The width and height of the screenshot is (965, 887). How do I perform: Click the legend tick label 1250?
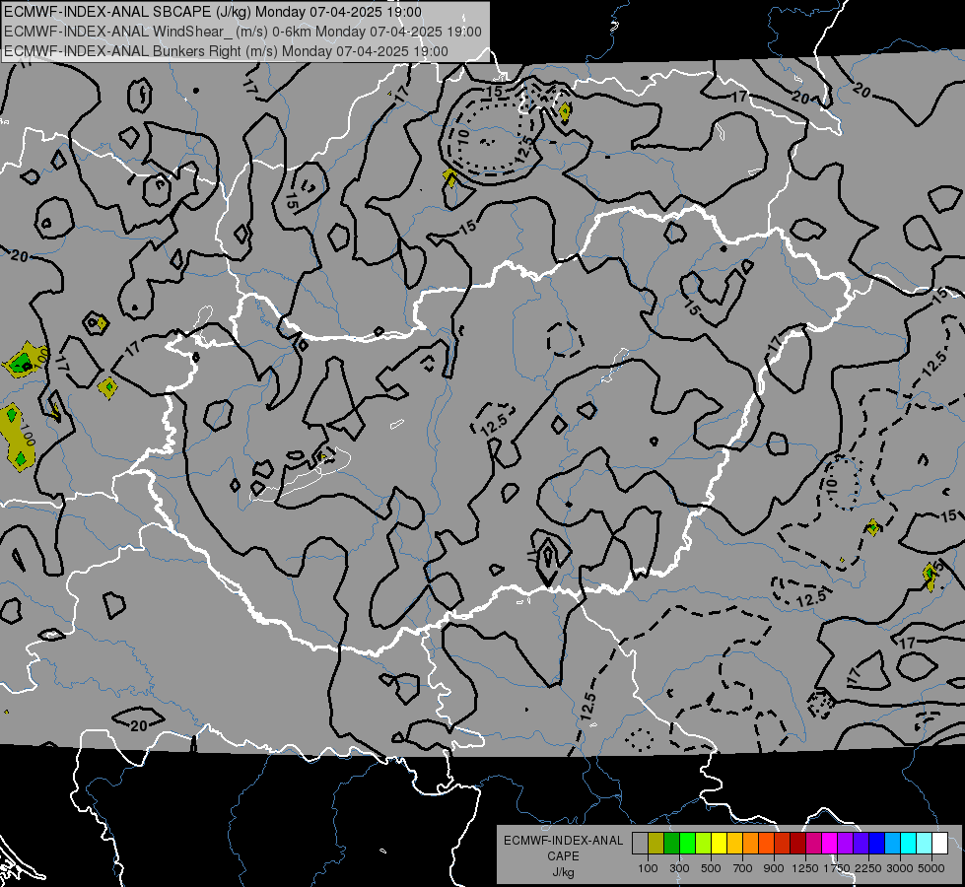805,868
